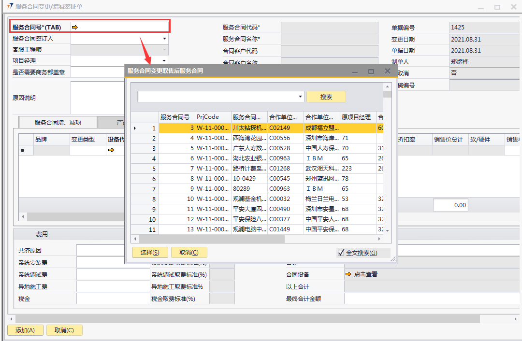Viewport: 522px width, 341px height.
Task: Open the 项目经理 dropdown list
Action: (x=164, y=61)
